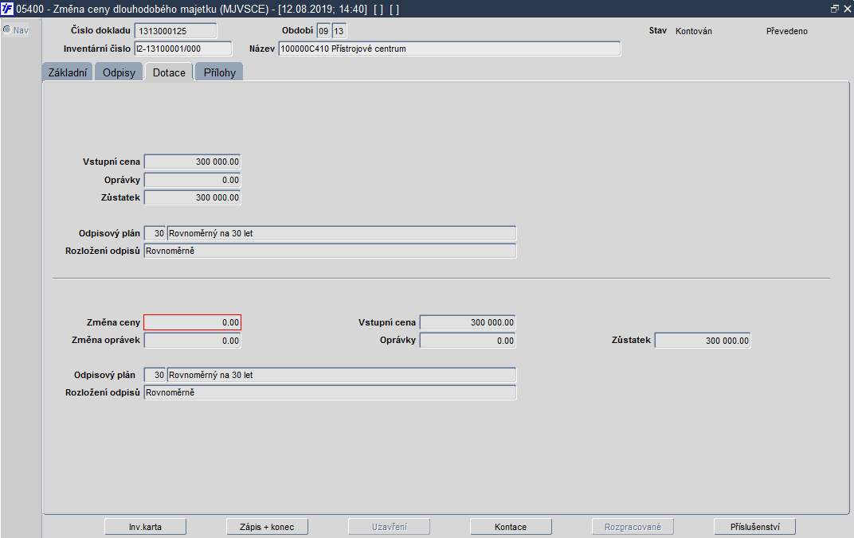Focus the Změna ceny field
Viewport: 854px width, 538px height.
coord(192,322)
